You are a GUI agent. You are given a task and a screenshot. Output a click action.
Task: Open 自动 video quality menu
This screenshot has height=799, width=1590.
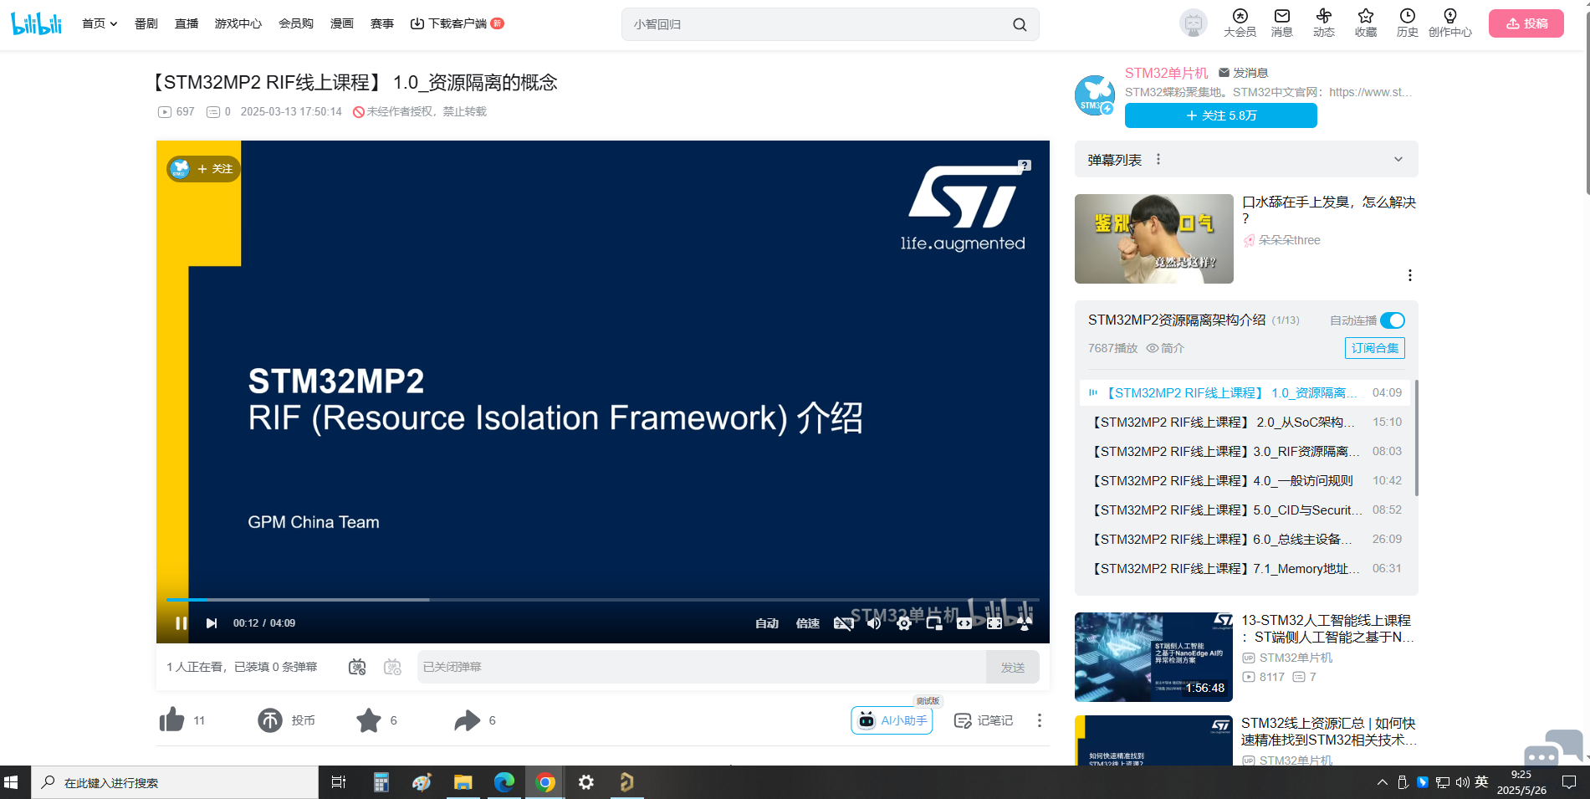point(767,623)
